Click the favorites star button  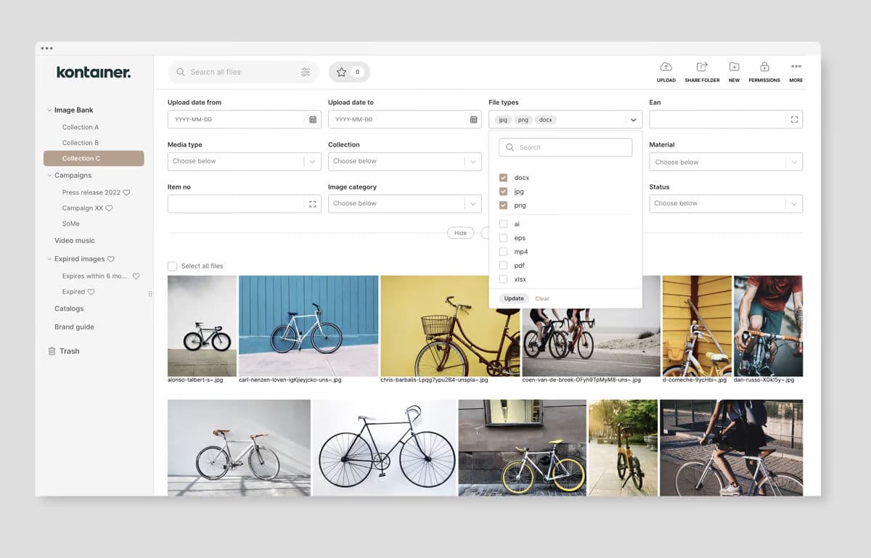click(x=349, y=72)
